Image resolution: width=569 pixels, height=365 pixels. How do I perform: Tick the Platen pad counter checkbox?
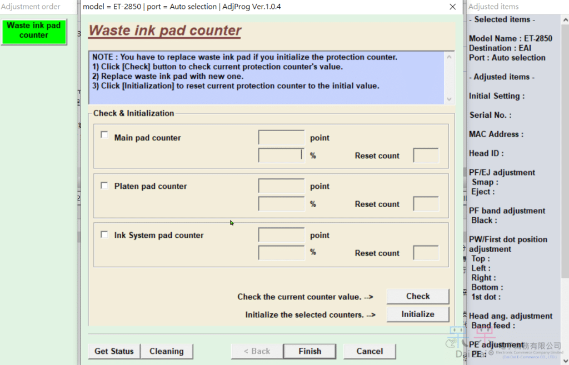pos(104,186)
